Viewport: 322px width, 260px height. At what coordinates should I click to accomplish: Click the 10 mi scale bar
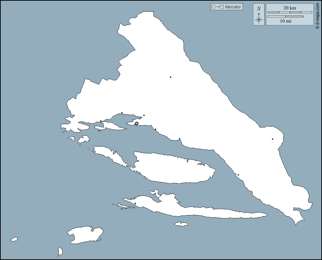coord(285,16)
